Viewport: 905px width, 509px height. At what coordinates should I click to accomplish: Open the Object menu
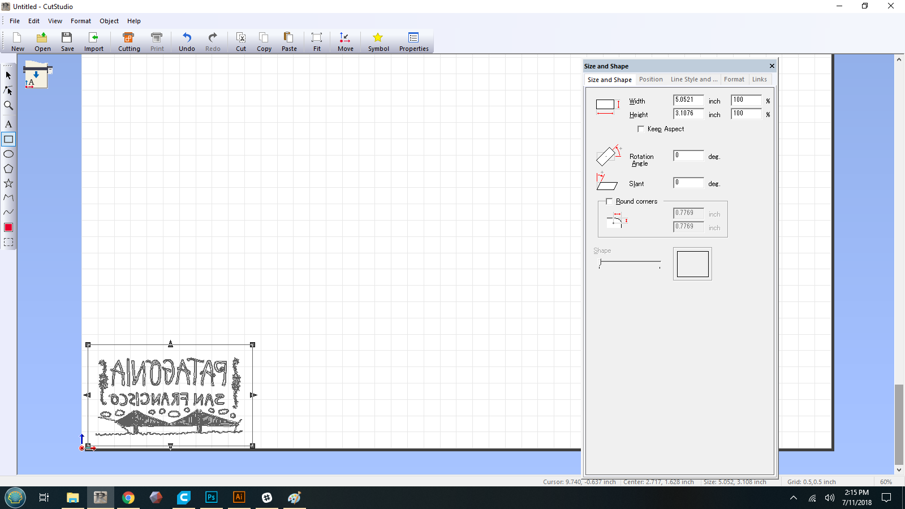[x=109, y=21]
